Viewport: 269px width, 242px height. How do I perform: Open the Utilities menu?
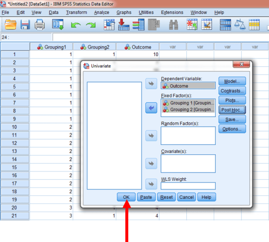coord(146,12)
